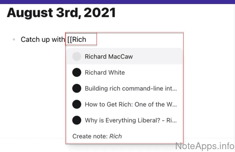The image size is (235, 152).
Task: Choose the Why is Everything Liberal note
Action: point(131,120)
